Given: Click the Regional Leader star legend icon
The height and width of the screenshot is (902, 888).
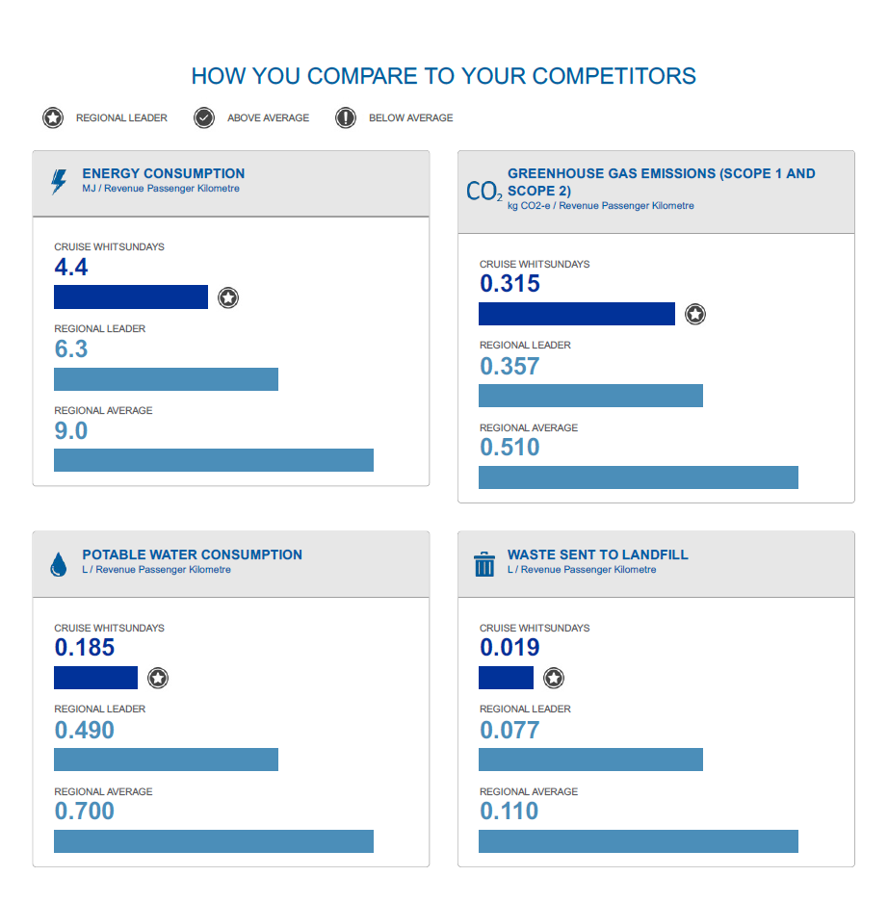Looking at the screenshot, I should click(x=53, y=118).
